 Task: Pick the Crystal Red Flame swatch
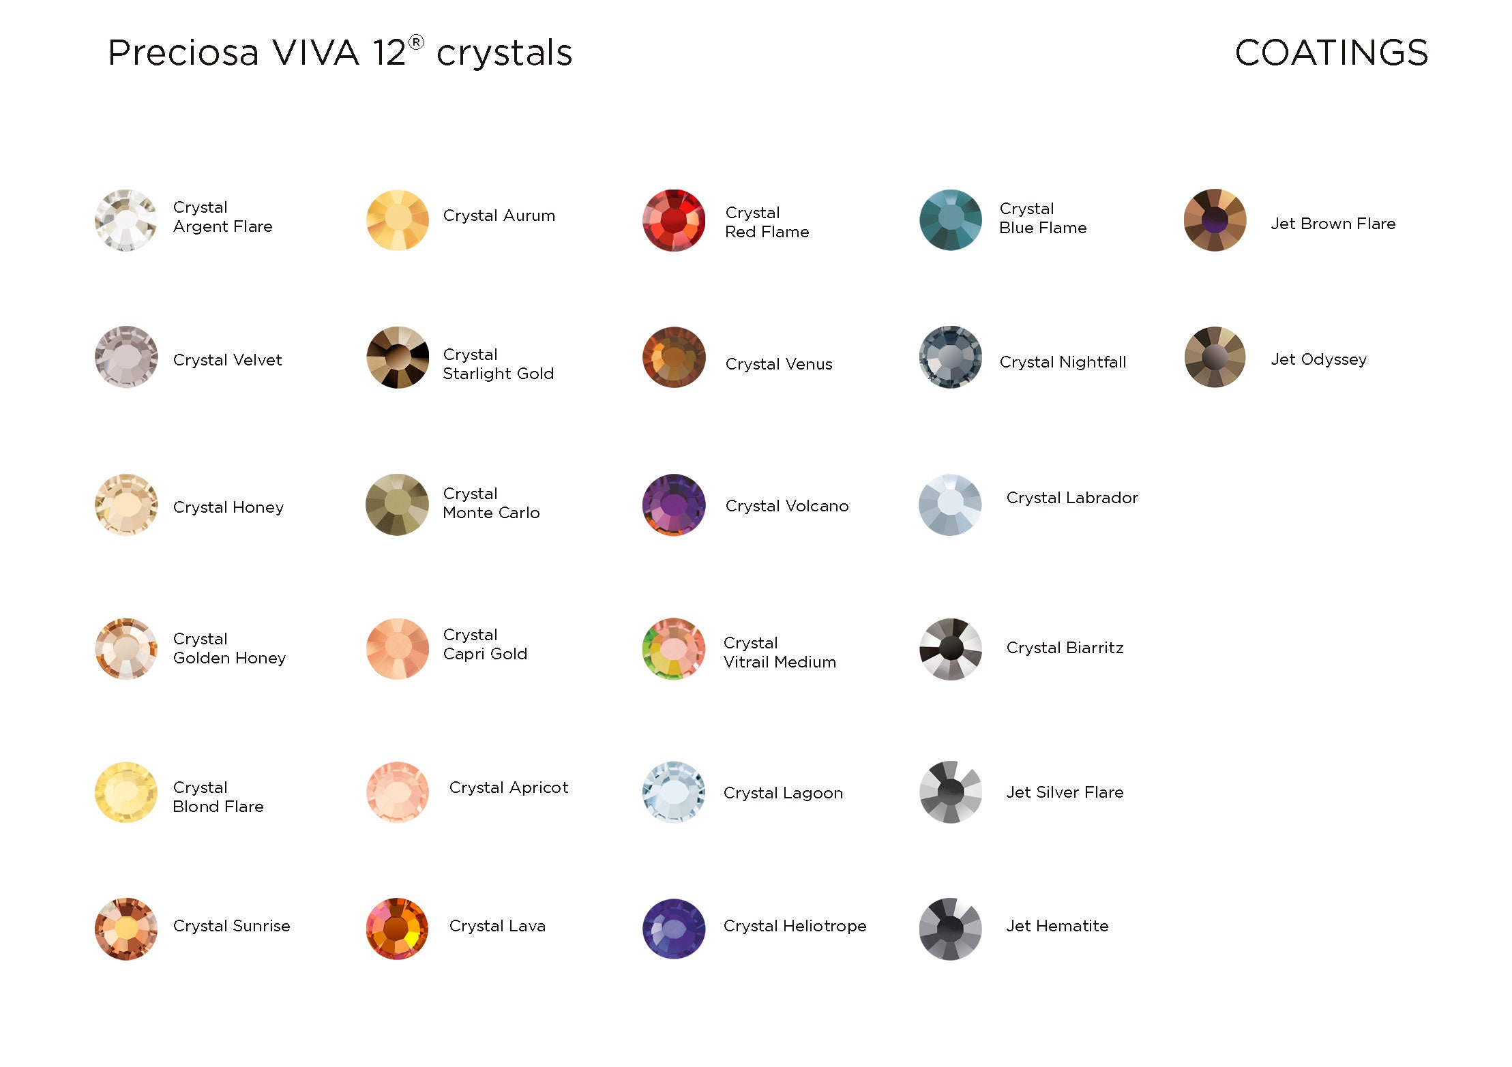[674, 220]
